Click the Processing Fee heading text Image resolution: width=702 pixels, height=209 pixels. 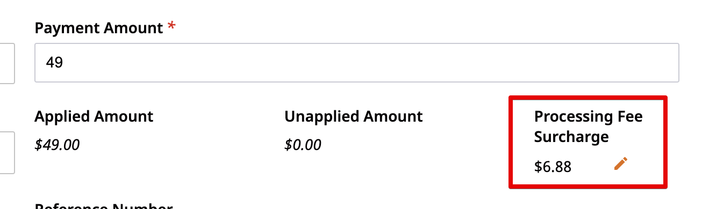[589, 116]
